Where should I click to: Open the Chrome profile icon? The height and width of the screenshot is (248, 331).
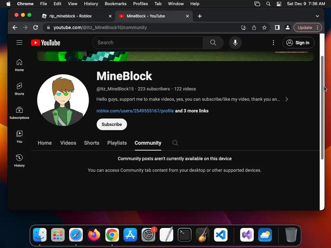click(287, 27)
